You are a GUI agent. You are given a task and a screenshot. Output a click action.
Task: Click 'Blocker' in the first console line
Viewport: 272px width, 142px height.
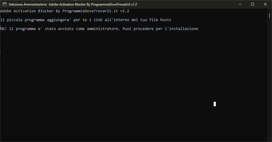tap(46, 11)
